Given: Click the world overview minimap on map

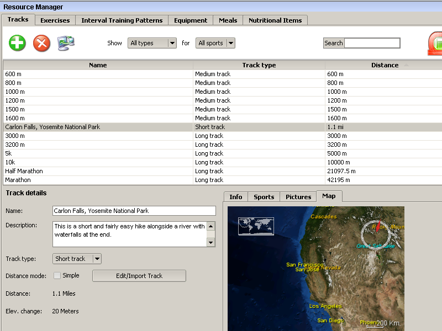Looking at the screenshot, I should [x=256, y=226].
